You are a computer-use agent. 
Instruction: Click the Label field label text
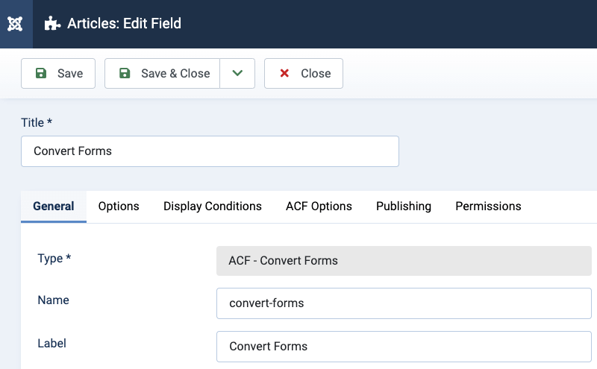pos(51,344)
